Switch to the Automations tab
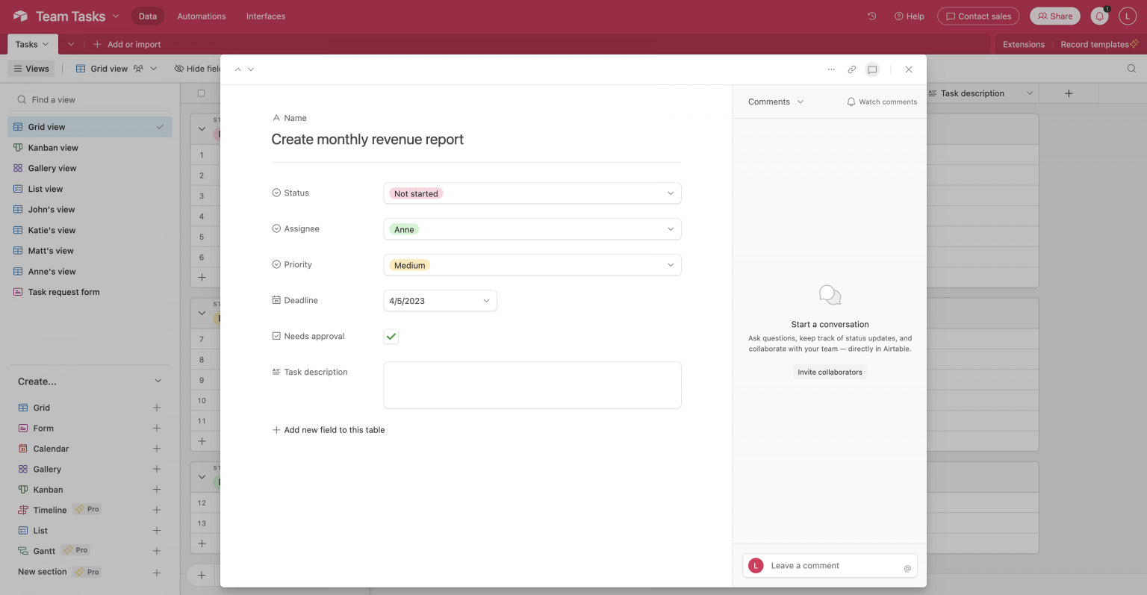The height and width of the screenshot is (595, 1147). [x=201, y=16]
